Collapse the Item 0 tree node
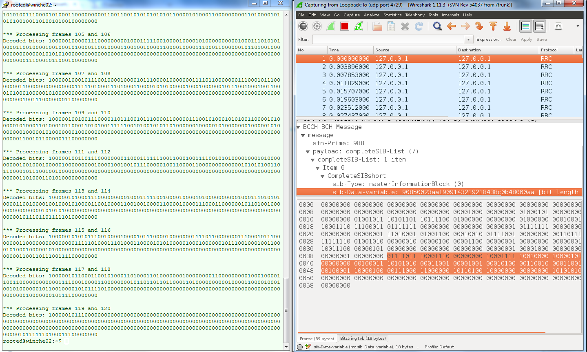 [x=318, y=168]
